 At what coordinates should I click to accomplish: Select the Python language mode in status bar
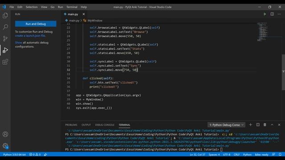[x=247, y=155]
